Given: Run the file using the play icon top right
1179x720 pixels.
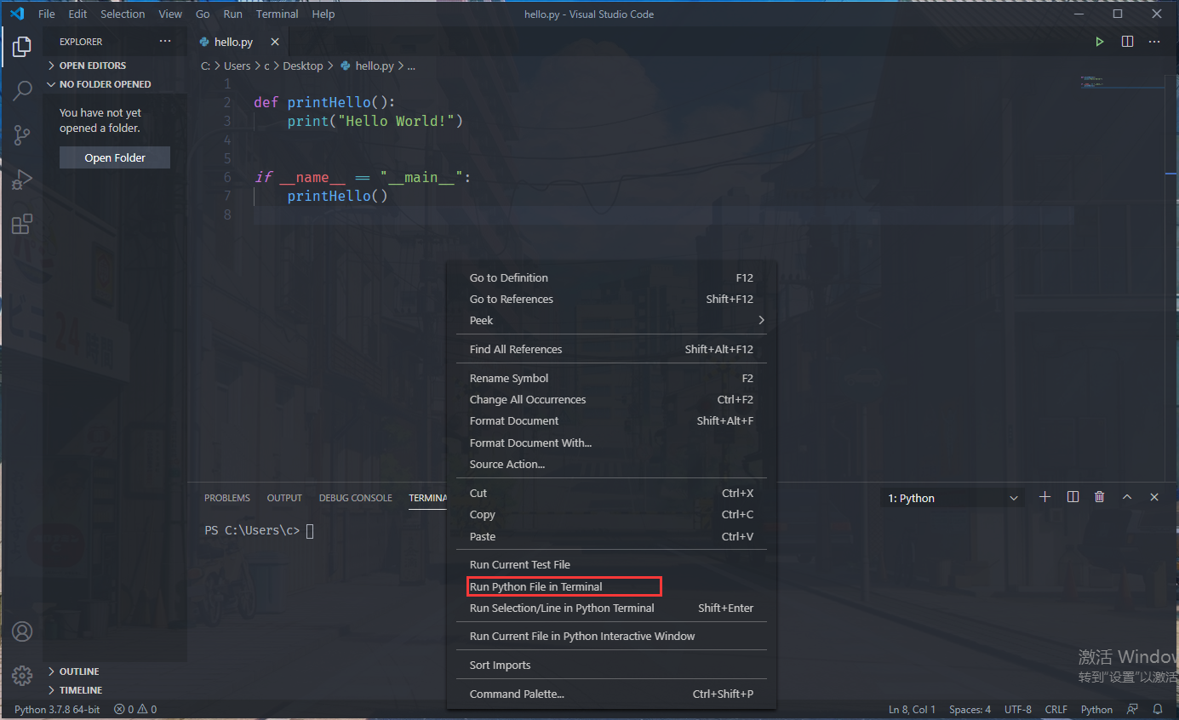Looking at the screenshot, I should 1099,41.
